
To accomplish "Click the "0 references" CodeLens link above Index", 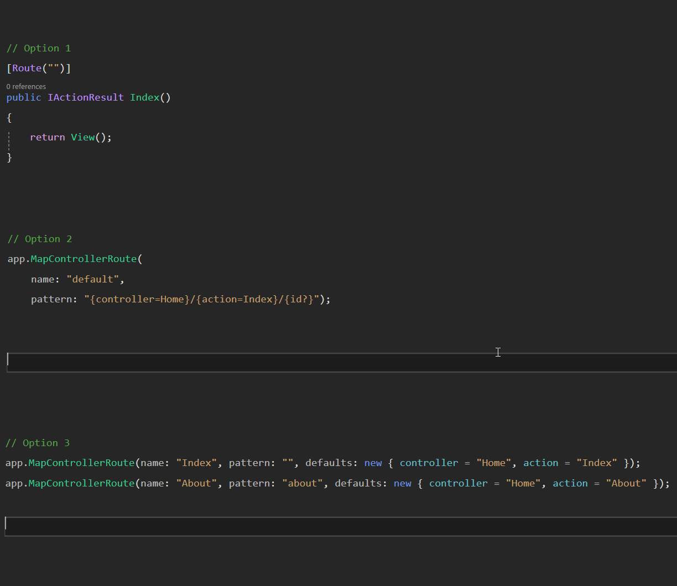I will coord(26,86).
